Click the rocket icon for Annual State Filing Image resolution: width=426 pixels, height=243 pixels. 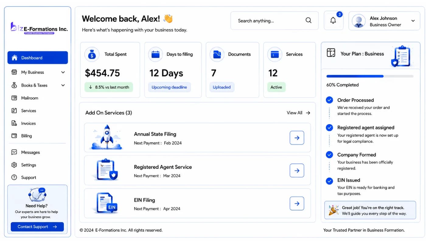point(107,137)
